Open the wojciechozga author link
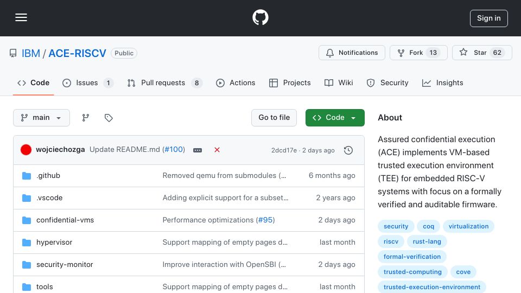The image size is (521, 293). (x=60, y=150)
